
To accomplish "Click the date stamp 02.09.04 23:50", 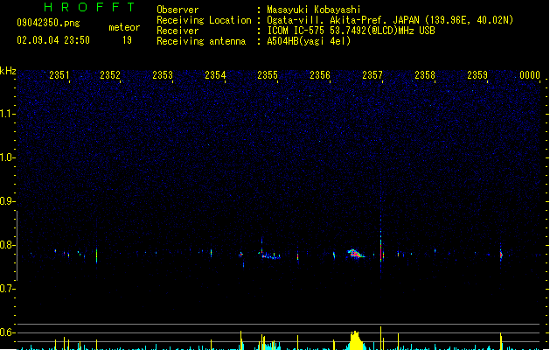I will point(53,40).
